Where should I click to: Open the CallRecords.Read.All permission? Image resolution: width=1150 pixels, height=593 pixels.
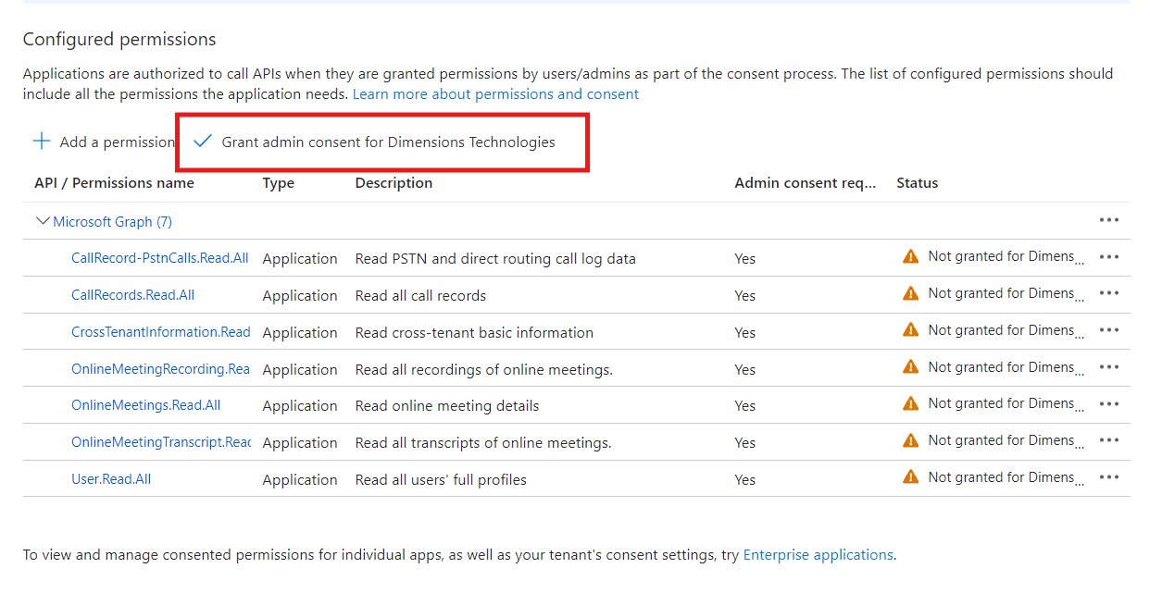[x=132, y=295]
